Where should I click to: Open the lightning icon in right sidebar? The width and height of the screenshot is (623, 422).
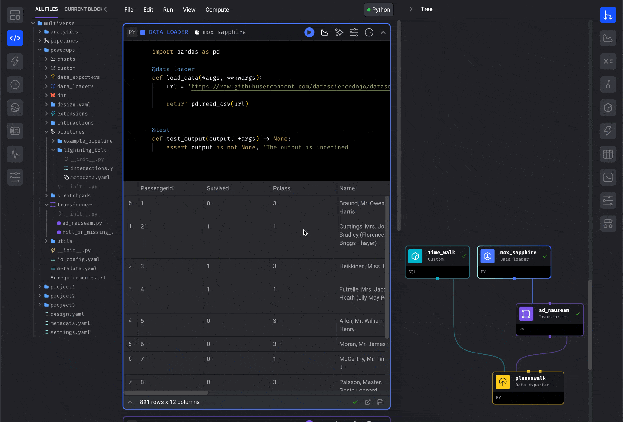[x=608, y=131]
